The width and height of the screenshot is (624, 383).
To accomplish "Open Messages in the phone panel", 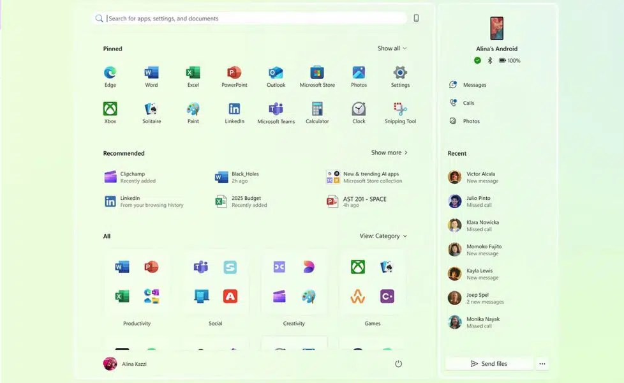I will (x=468, y=85).
